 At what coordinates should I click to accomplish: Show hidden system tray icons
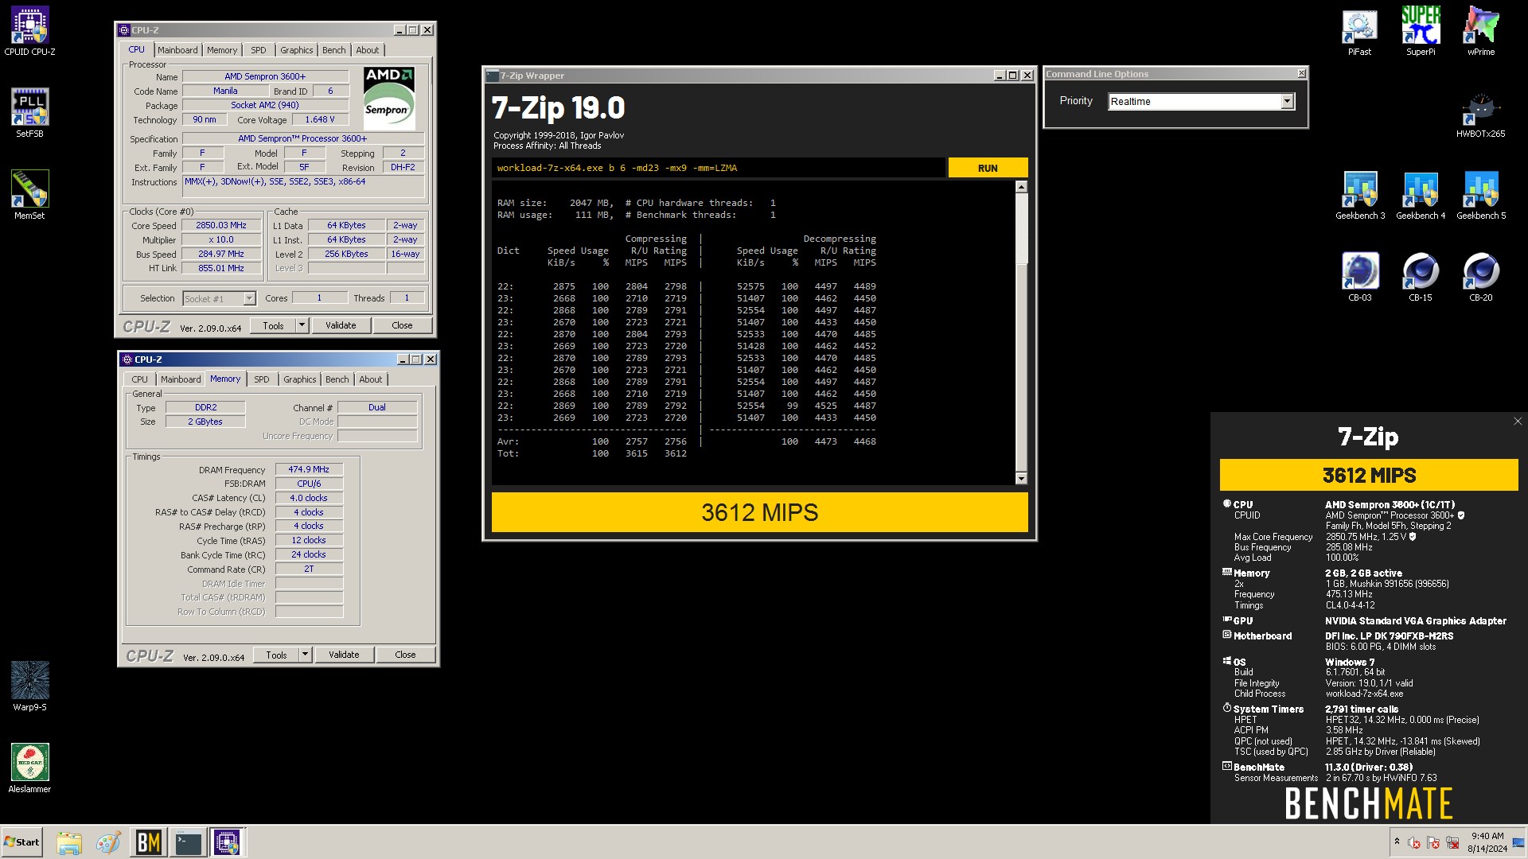click(x=1397, y=842)
